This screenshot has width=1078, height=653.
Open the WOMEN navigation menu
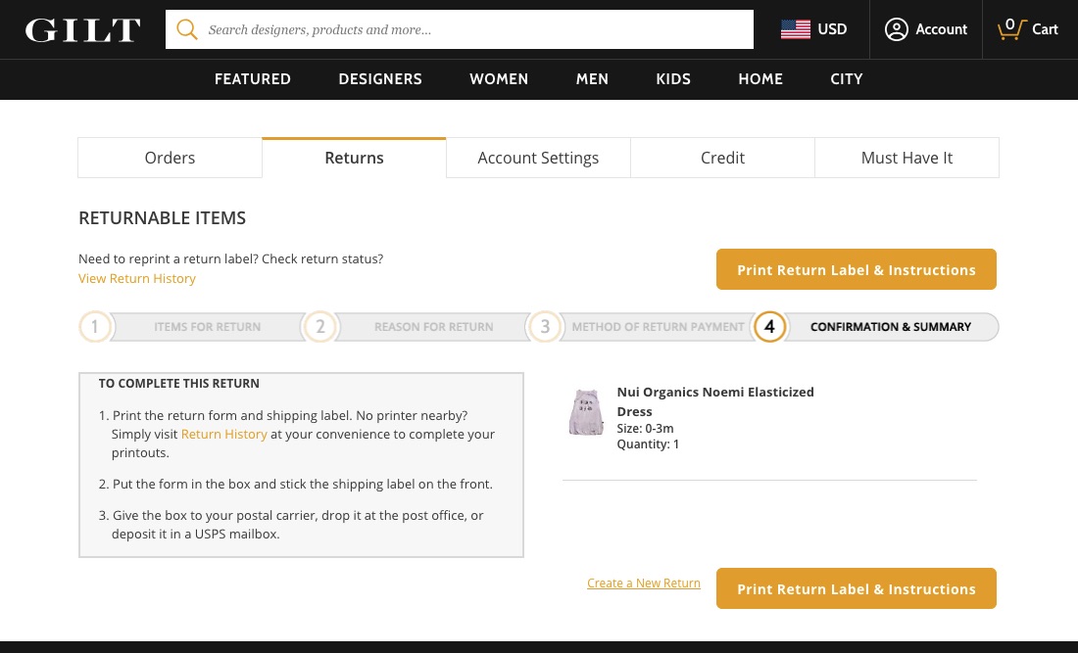point(499,79)
